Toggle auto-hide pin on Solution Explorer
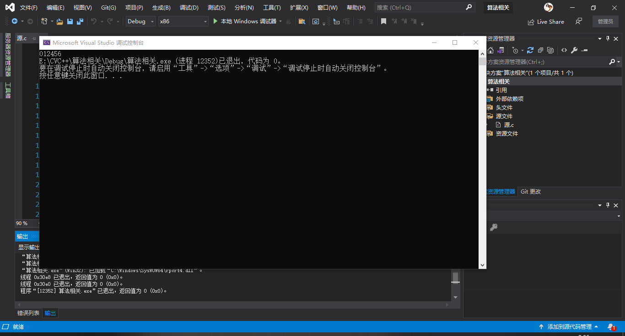625x336 pixels. coord(608,39)
